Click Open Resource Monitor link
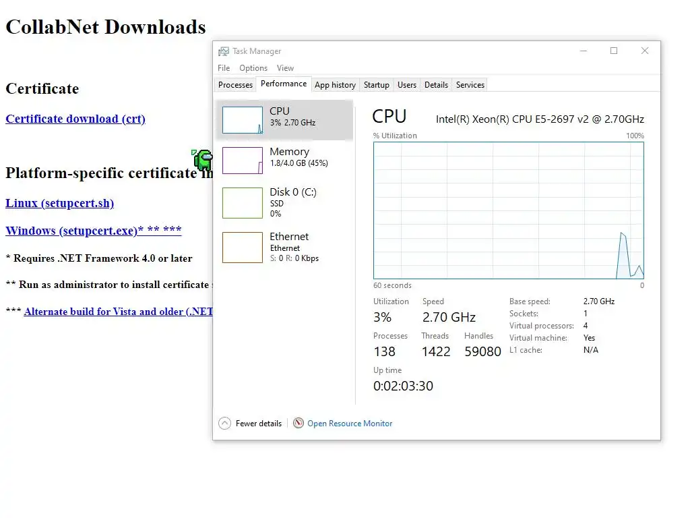The image size is (690, 518). [x=350, y=424]
